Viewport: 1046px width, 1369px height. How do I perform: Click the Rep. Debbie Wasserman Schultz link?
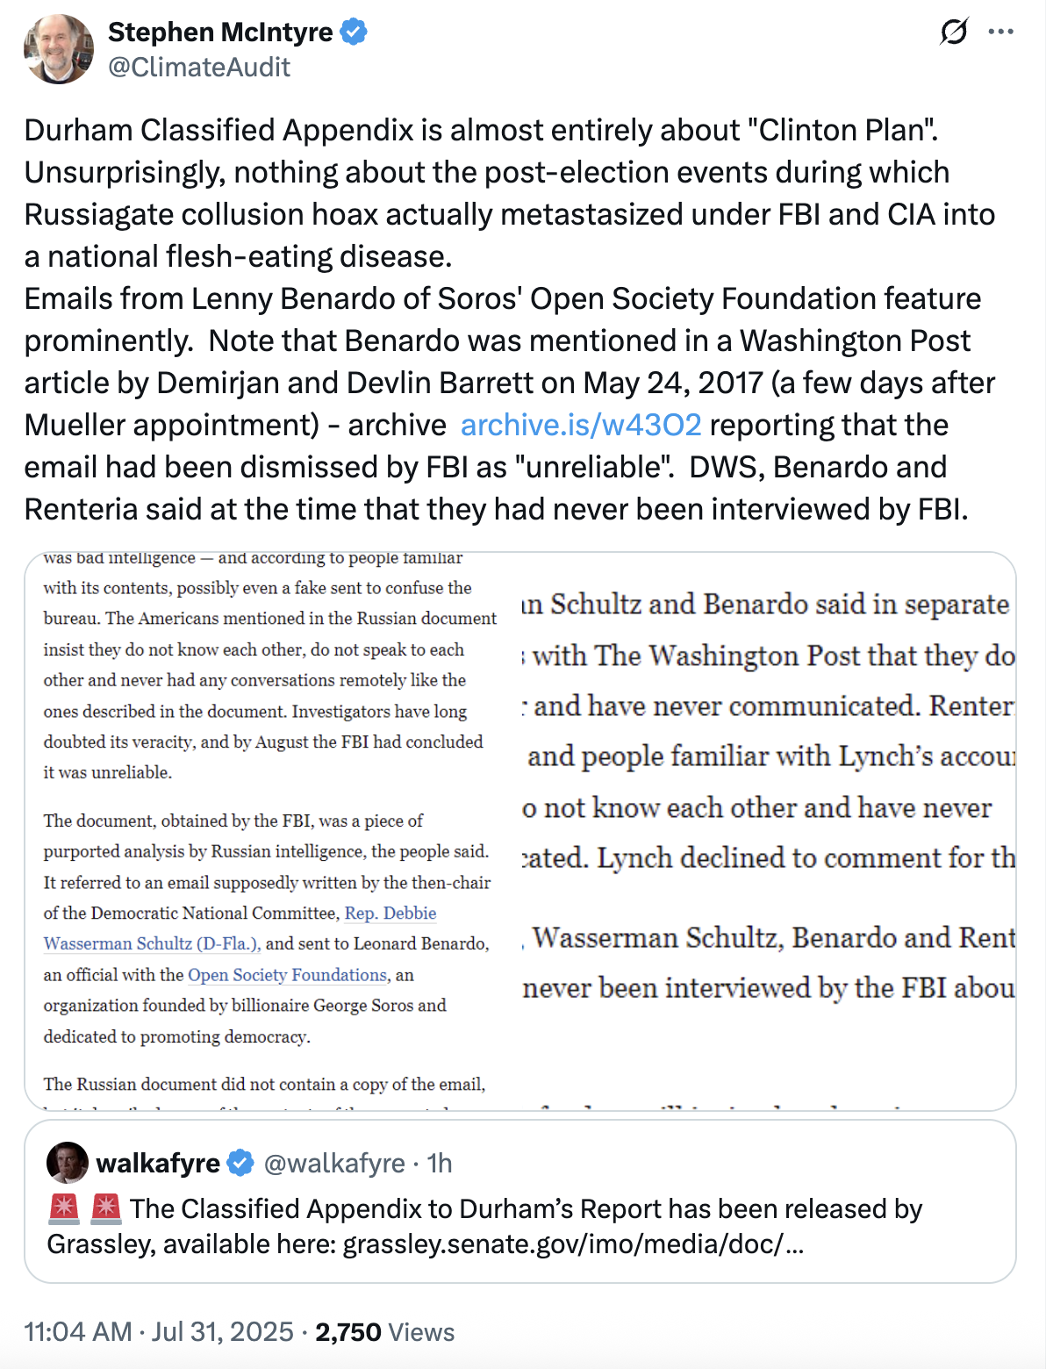tap(390, 914)
